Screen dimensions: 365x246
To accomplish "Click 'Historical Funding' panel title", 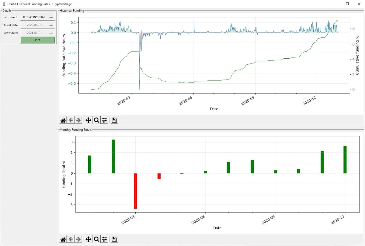I will coord(72,11).
